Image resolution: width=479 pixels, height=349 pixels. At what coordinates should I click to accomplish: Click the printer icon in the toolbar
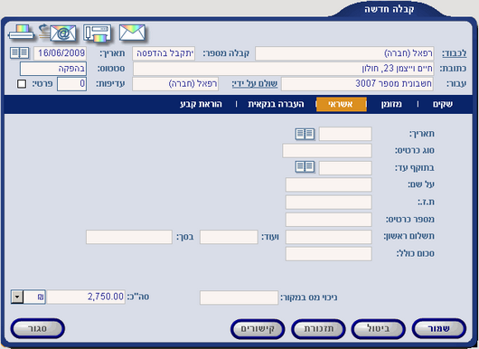[21, 33]
